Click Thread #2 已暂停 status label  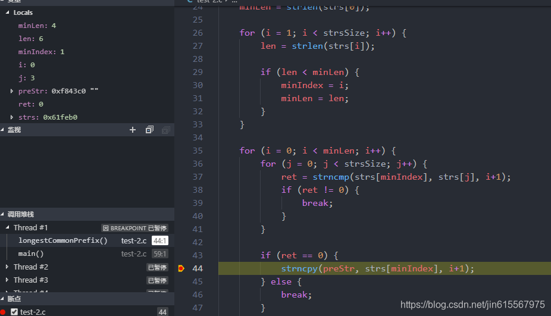point(157,267)
